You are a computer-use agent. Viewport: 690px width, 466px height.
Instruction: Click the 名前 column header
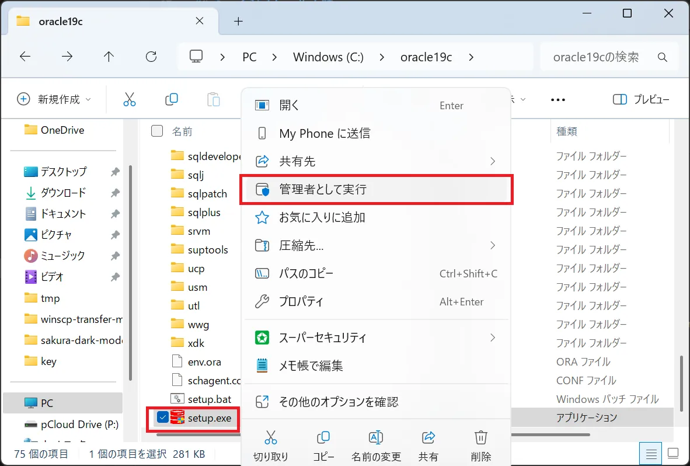coord(182,131)
